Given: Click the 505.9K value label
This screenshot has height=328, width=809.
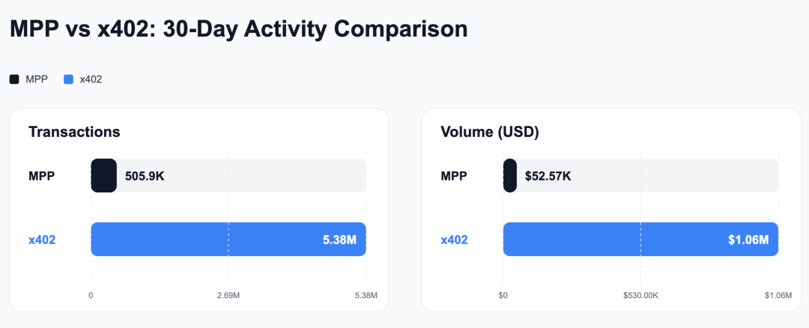Looking at the screenshot, I should click(x=145, y=176).
